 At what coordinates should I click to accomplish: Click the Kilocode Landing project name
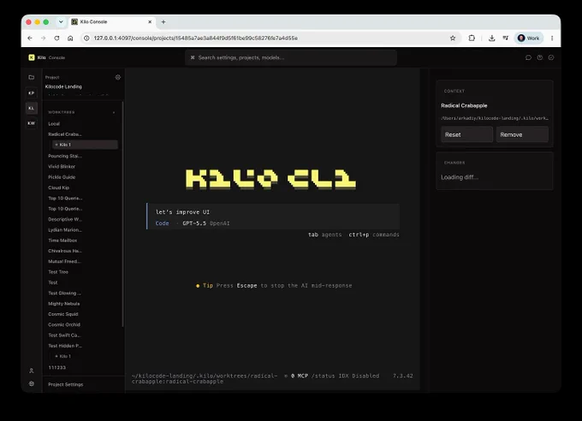[x=63, y=86]
